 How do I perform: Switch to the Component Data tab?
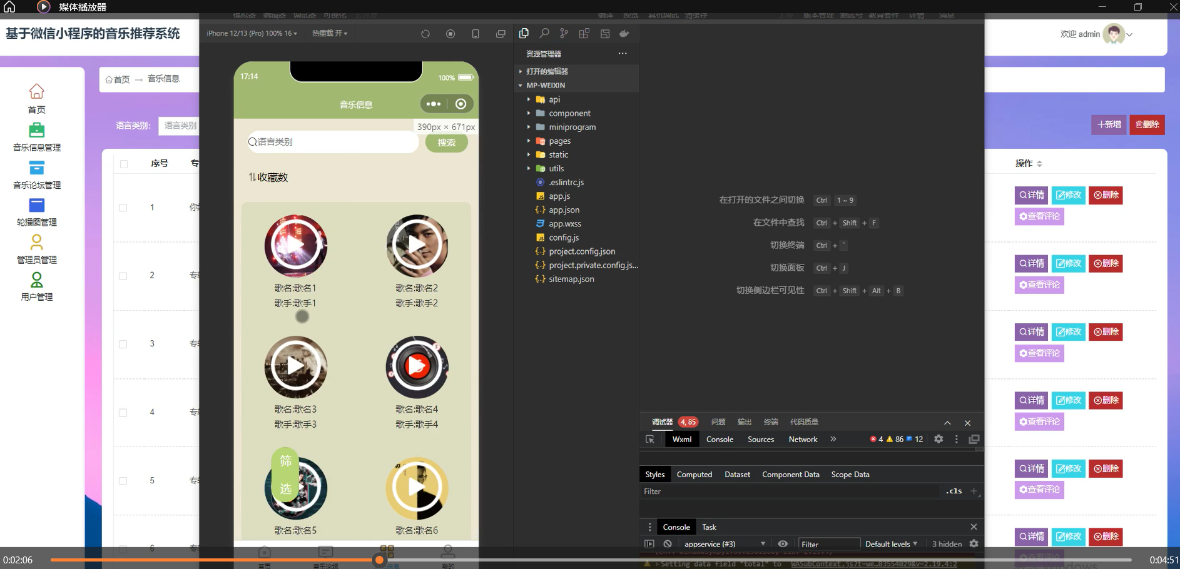click(x=791, y=475)
